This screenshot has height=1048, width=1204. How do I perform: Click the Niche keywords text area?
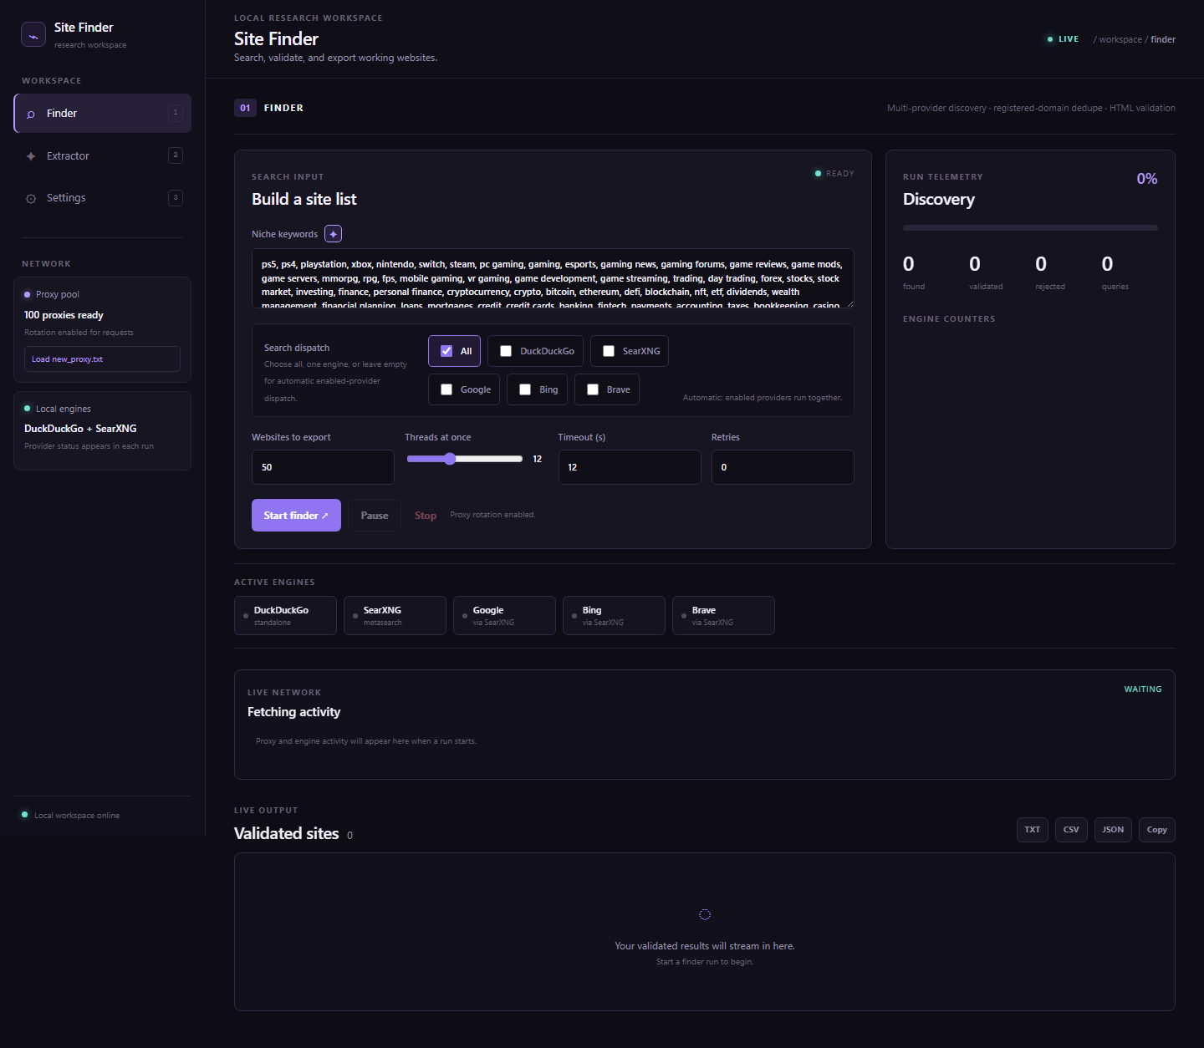click(553, 278)
